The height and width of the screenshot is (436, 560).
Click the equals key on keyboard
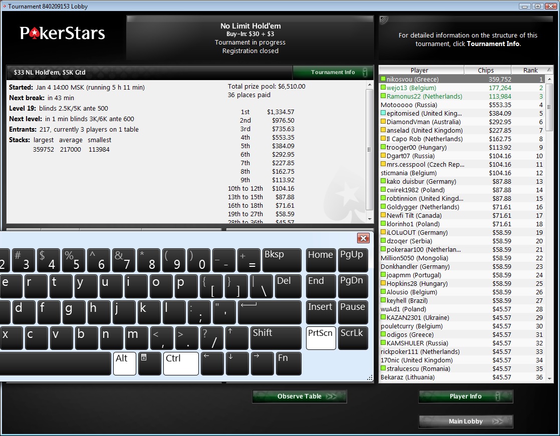click(x=248, y=260)
